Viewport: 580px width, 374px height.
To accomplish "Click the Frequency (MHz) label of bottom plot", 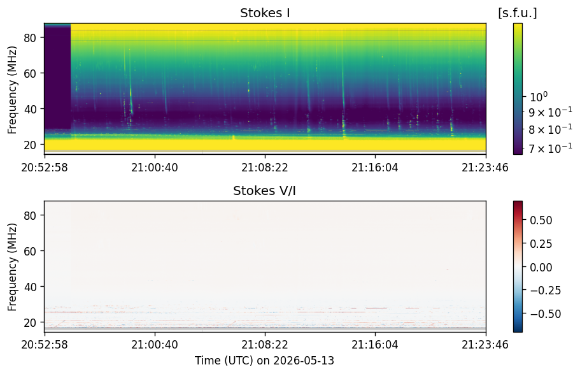I will (x=12, y=267).
